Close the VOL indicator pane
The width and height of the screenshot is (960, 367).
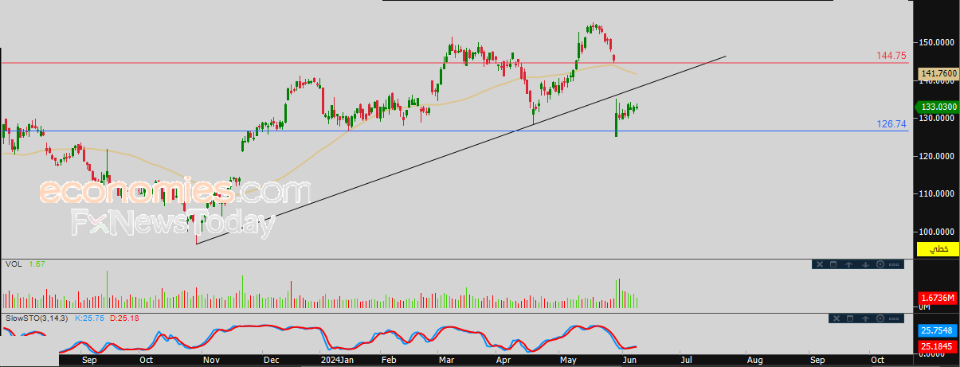820,264
